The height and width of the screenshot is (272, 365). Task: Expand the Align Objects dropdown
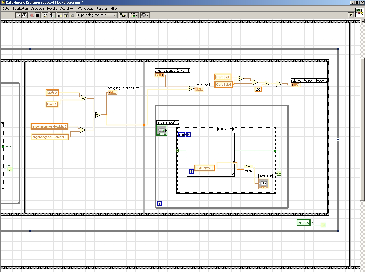pyautogui.click(x=124, y=15)
